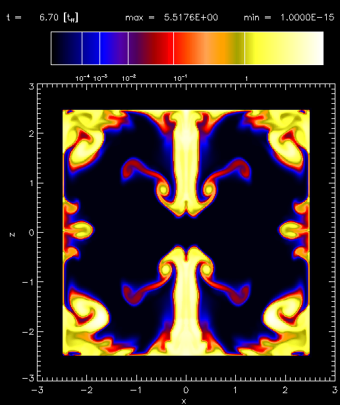Click the 10^-2 colorbar tick label
Image resolution: width=340 pixels, height=405 pixels.
pyautogui.click(x=128, y=78)
